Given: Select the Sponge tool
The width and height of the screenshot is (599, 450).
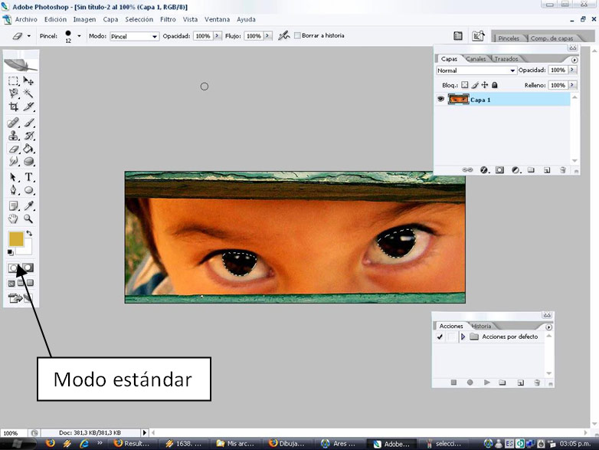Looking at the screenshot, I should (28, 162).
